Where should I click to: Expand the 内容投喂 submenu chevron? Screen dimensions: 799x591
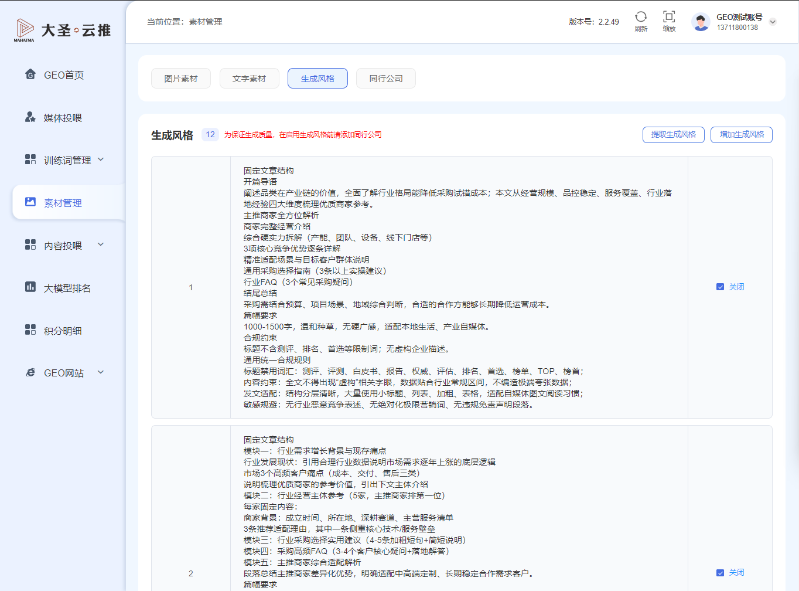point(101,244)
